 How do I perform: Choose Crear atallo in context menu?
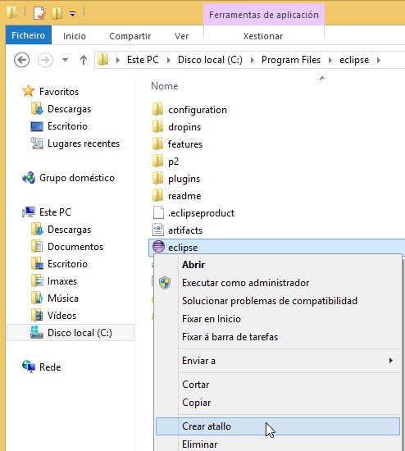click(x=278, y=426)
